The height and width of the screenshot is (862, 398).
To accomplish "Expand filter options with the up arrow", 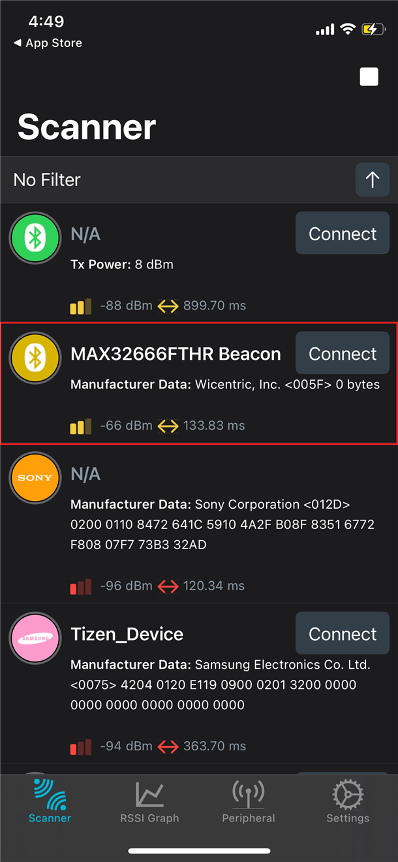I will [373, 180].
